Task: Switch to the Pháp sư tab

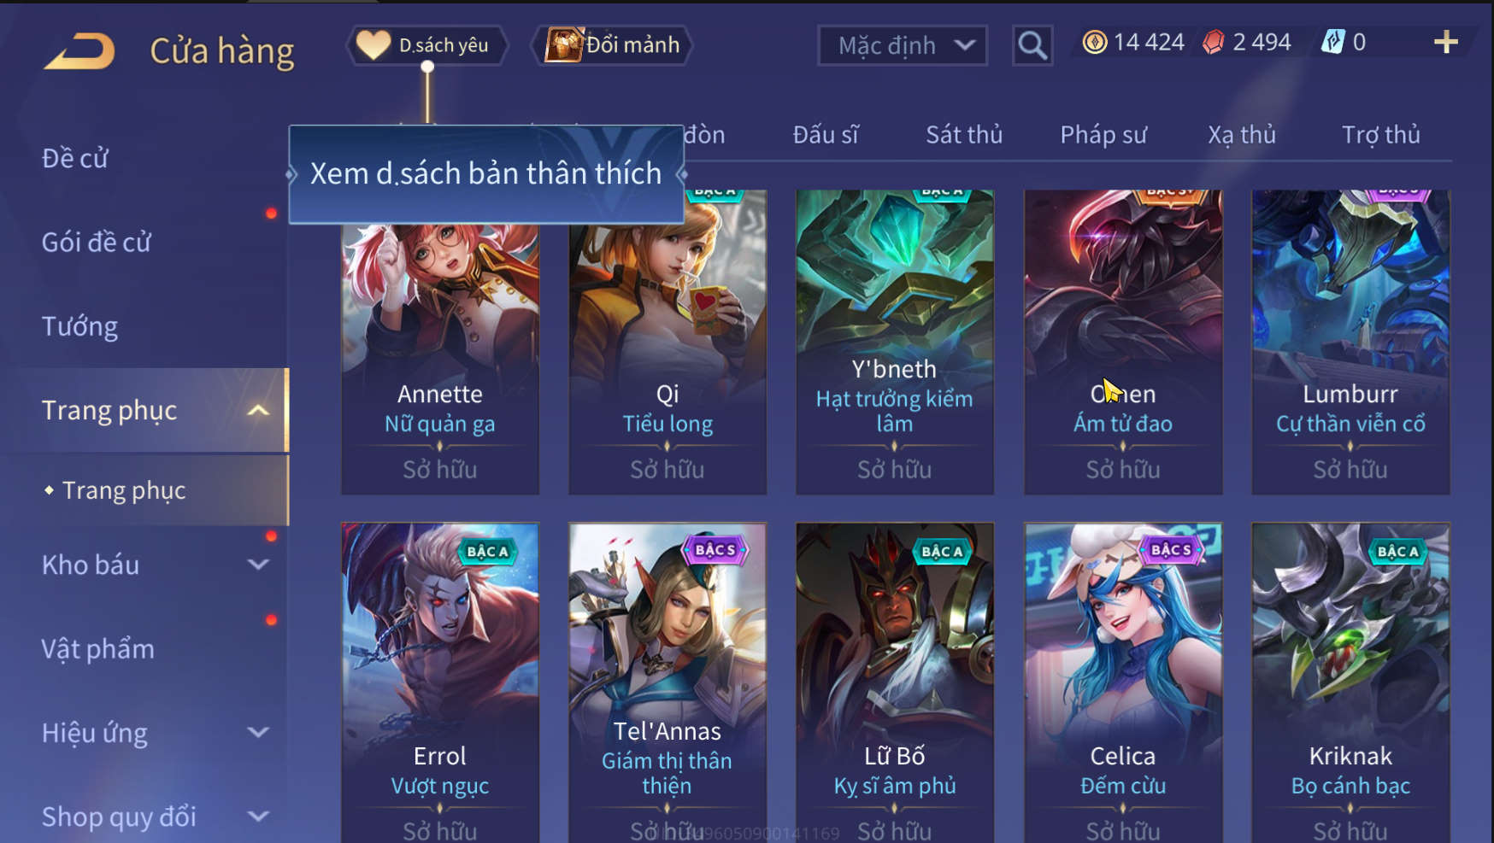Action: pyautogui.click(x=1103, y=135)
